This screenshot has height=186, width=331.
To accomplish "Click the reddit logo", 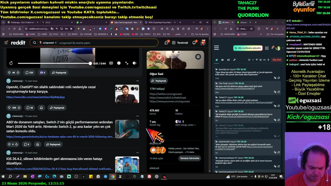I will 18,43.
